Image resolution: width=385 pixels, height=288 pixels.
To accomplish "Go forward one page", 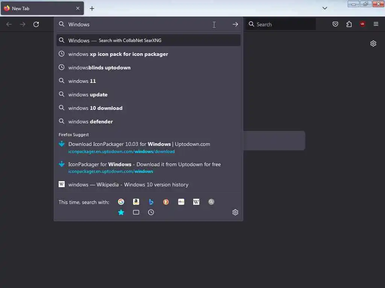I will [22, 24].
